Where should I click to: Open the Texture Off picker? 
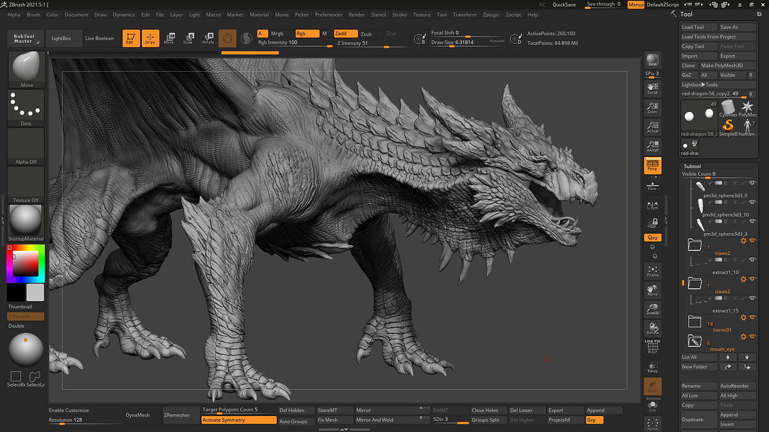[26, 185]
